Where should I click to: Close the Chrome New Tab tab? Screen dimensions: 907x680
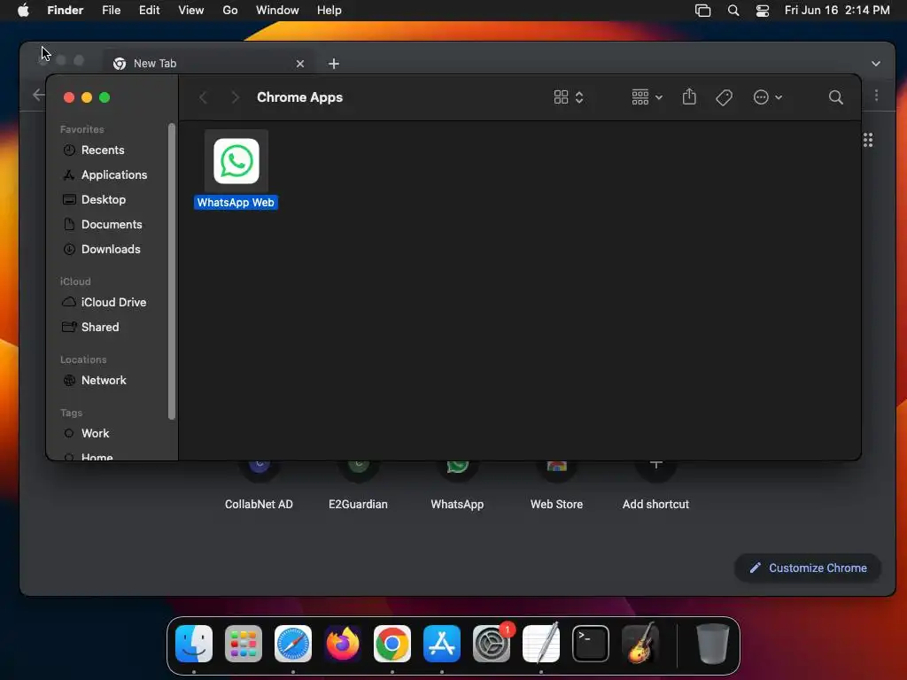(x=299, y=64)
